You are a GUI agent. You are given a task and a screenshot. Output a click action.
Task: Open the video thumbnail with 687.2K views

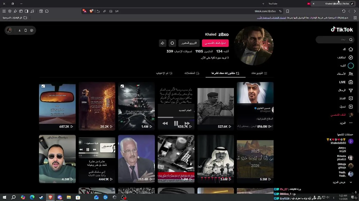coord(57,106)
